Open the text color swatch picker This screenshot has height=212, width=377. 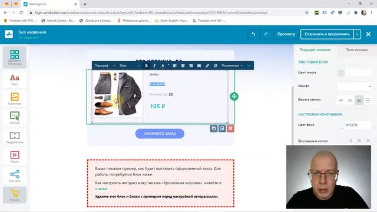click(341, 72)
